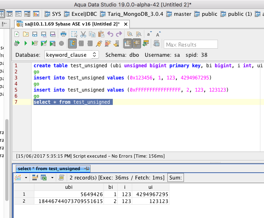This screenshot has width=264, height=218.
Task: Close the Sybase ASE Untitled 2 tab
Action: [x=126, y=24]
